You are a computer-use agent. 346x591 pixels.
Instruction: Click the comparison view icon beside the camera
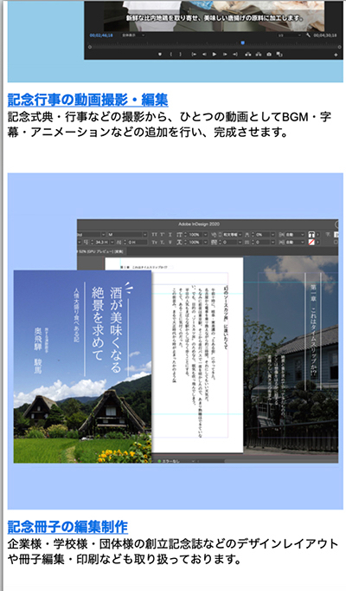(279, 55)
